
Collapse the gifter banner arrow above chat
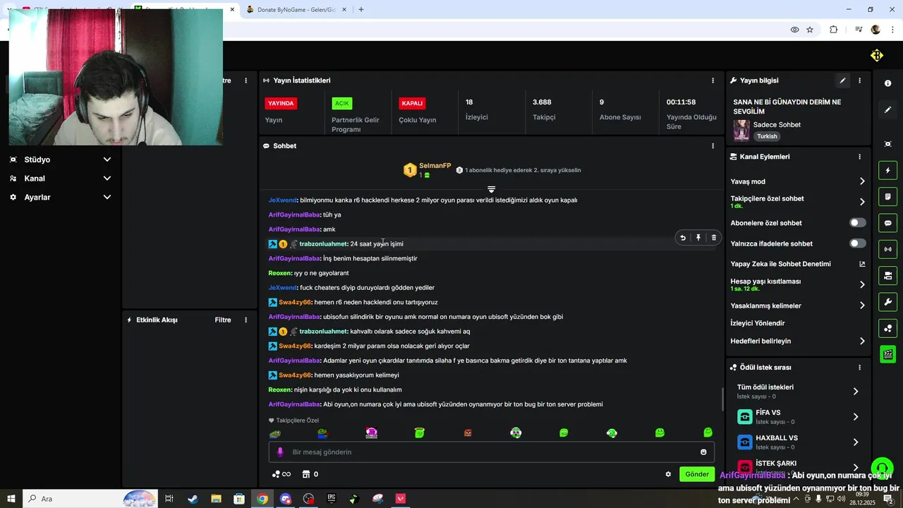point(491,189)
